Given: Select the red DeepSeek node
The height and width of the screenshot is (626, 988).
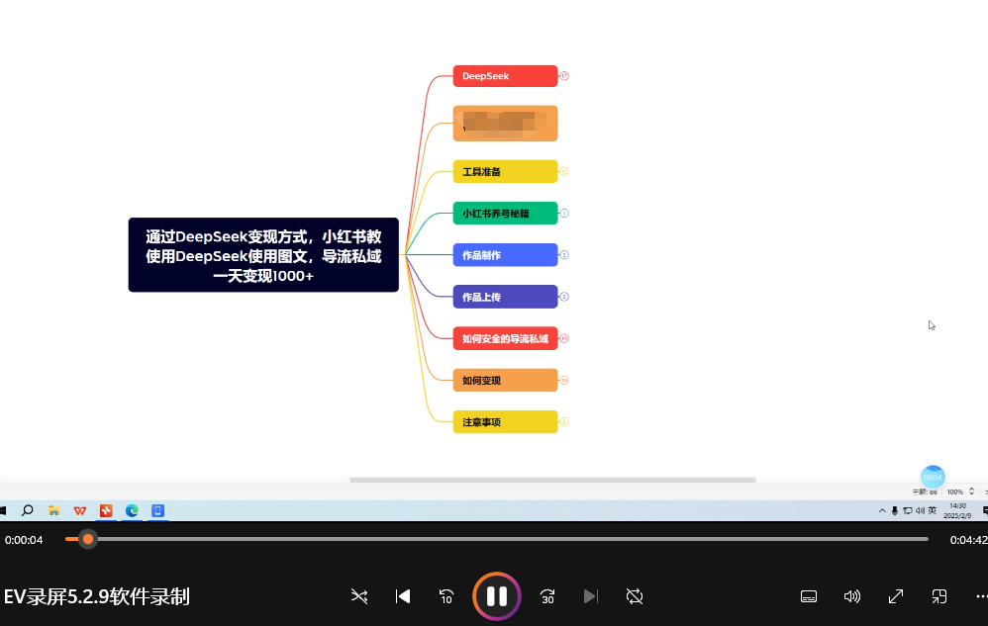Looking at the screenshot, I should 505,76.
